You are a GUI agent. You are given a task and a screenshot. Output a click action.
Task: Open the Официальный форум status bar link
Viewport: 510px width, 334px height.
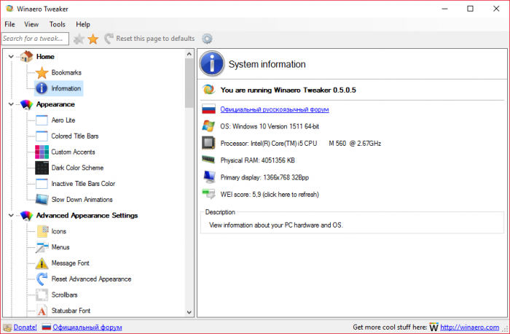click(x=87, y=327)
